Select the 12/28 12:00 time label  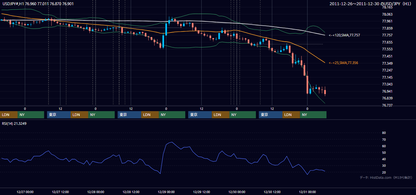(x=131, y=192)
